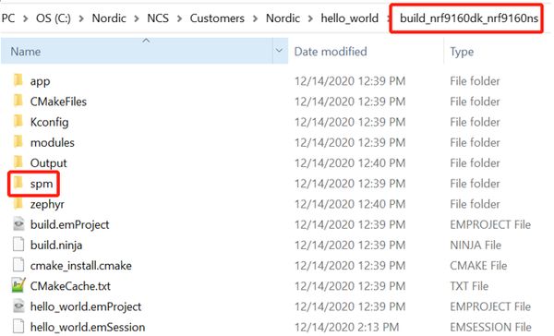
Task: Click the CMakeFiles folder icon
Action: point(18,101)
